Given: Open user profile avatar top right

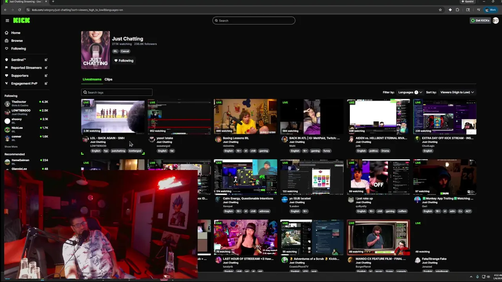Looking at the screenshot, I should 496,20.
